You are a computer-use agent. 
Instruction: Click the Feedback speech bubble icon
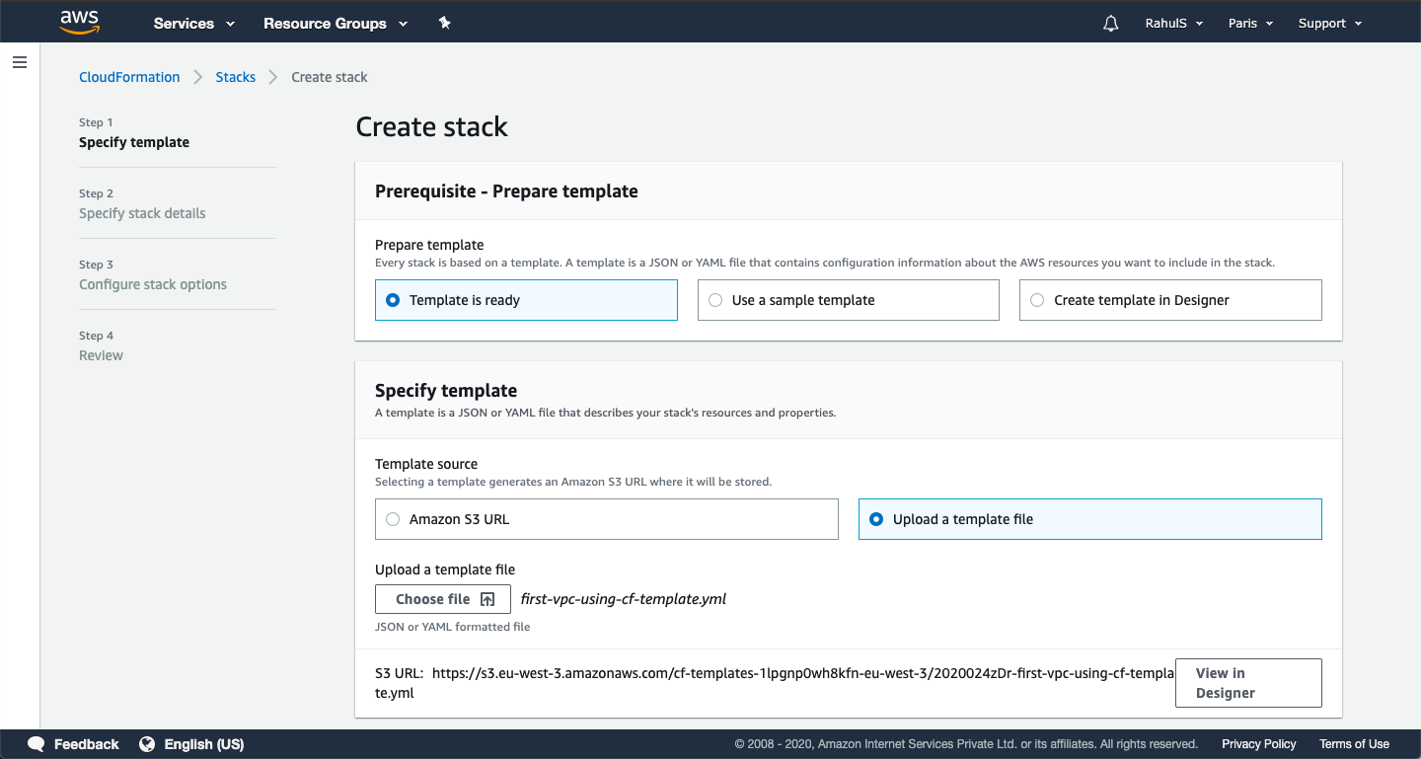pyautogui.click(x=37, y=744)
